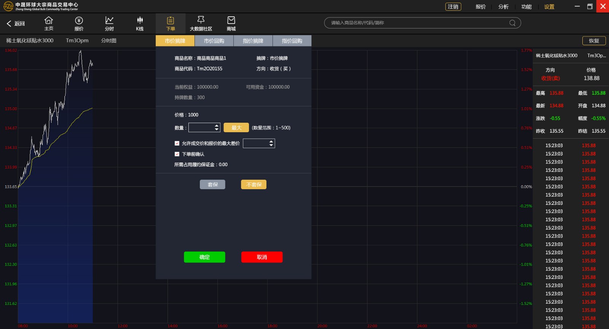Screen dimensions: 609x329
Task: Choose the 套保 hedge button
Action: pos(212,184)
